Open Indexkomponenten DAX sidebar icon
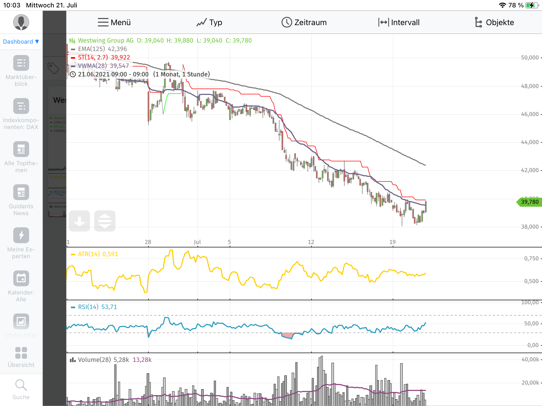Screen dimensions: 542x406 pos(21,106)
